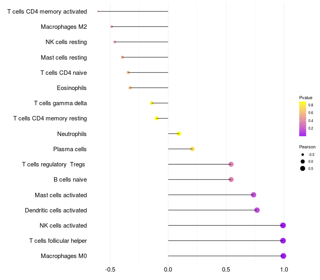The height and width of the screenshot is (280, 320).
Task: Click the "Pvalue" legend title
Action: [306, 98]
